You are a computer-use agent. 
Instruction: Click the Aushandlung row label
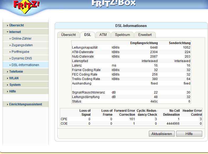coord(82,83)
